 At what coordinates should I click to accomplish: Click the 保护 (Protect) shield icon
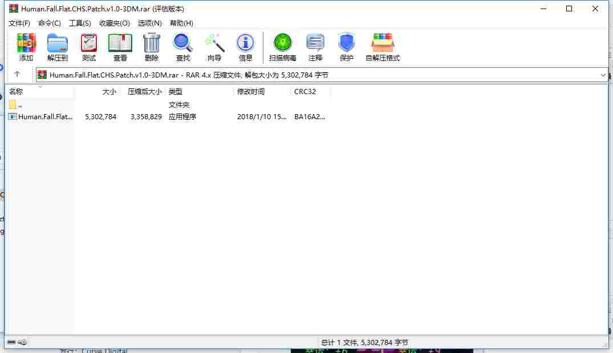(346, 47)
